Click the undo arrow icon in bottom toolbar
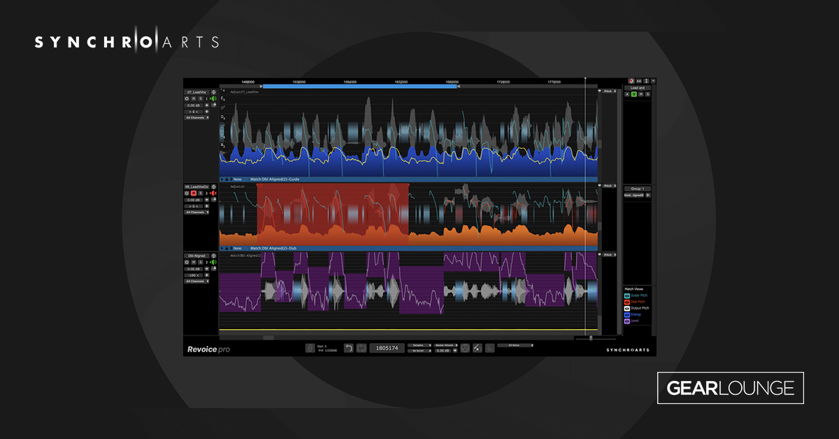839x439 pixels. pos(349,347)
